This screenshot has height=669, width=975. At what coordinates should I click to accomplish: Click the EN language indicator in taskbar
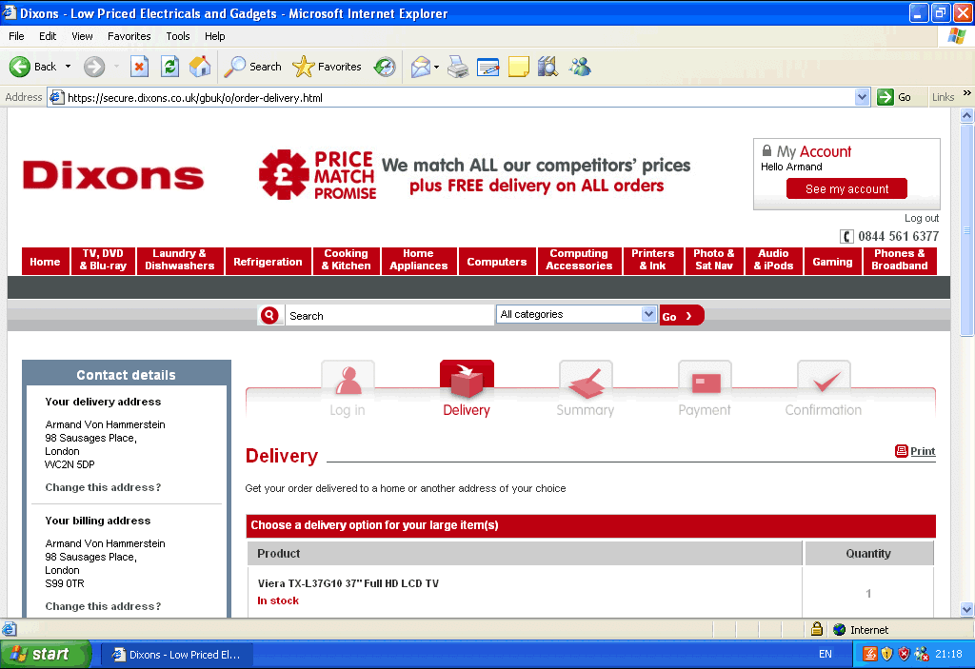coord(826,654)
